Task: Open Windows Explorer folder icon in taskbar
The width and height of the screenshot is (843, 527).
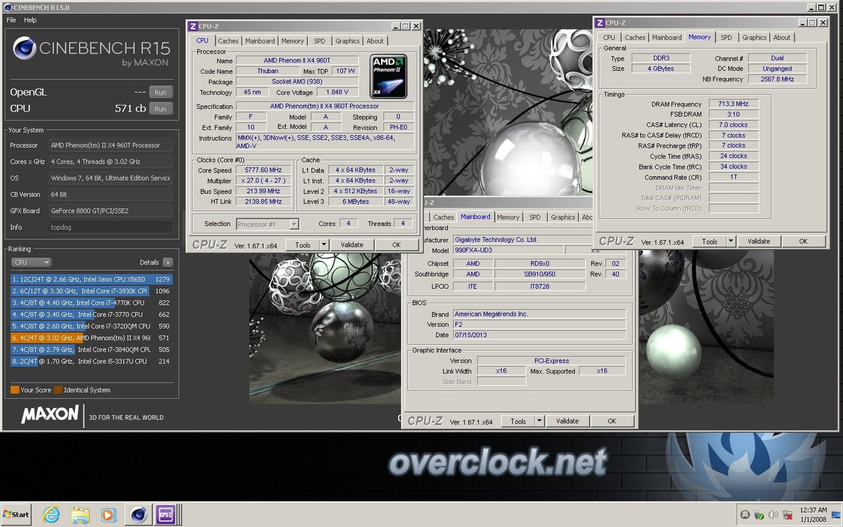Action: pyautogui.click(x=80, y=515)
